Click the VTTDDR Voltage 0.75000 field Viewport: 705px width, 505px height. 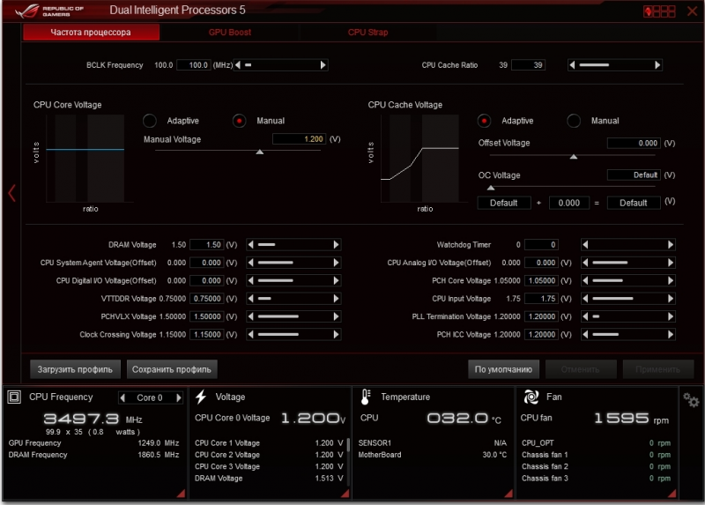pos(207,299)
